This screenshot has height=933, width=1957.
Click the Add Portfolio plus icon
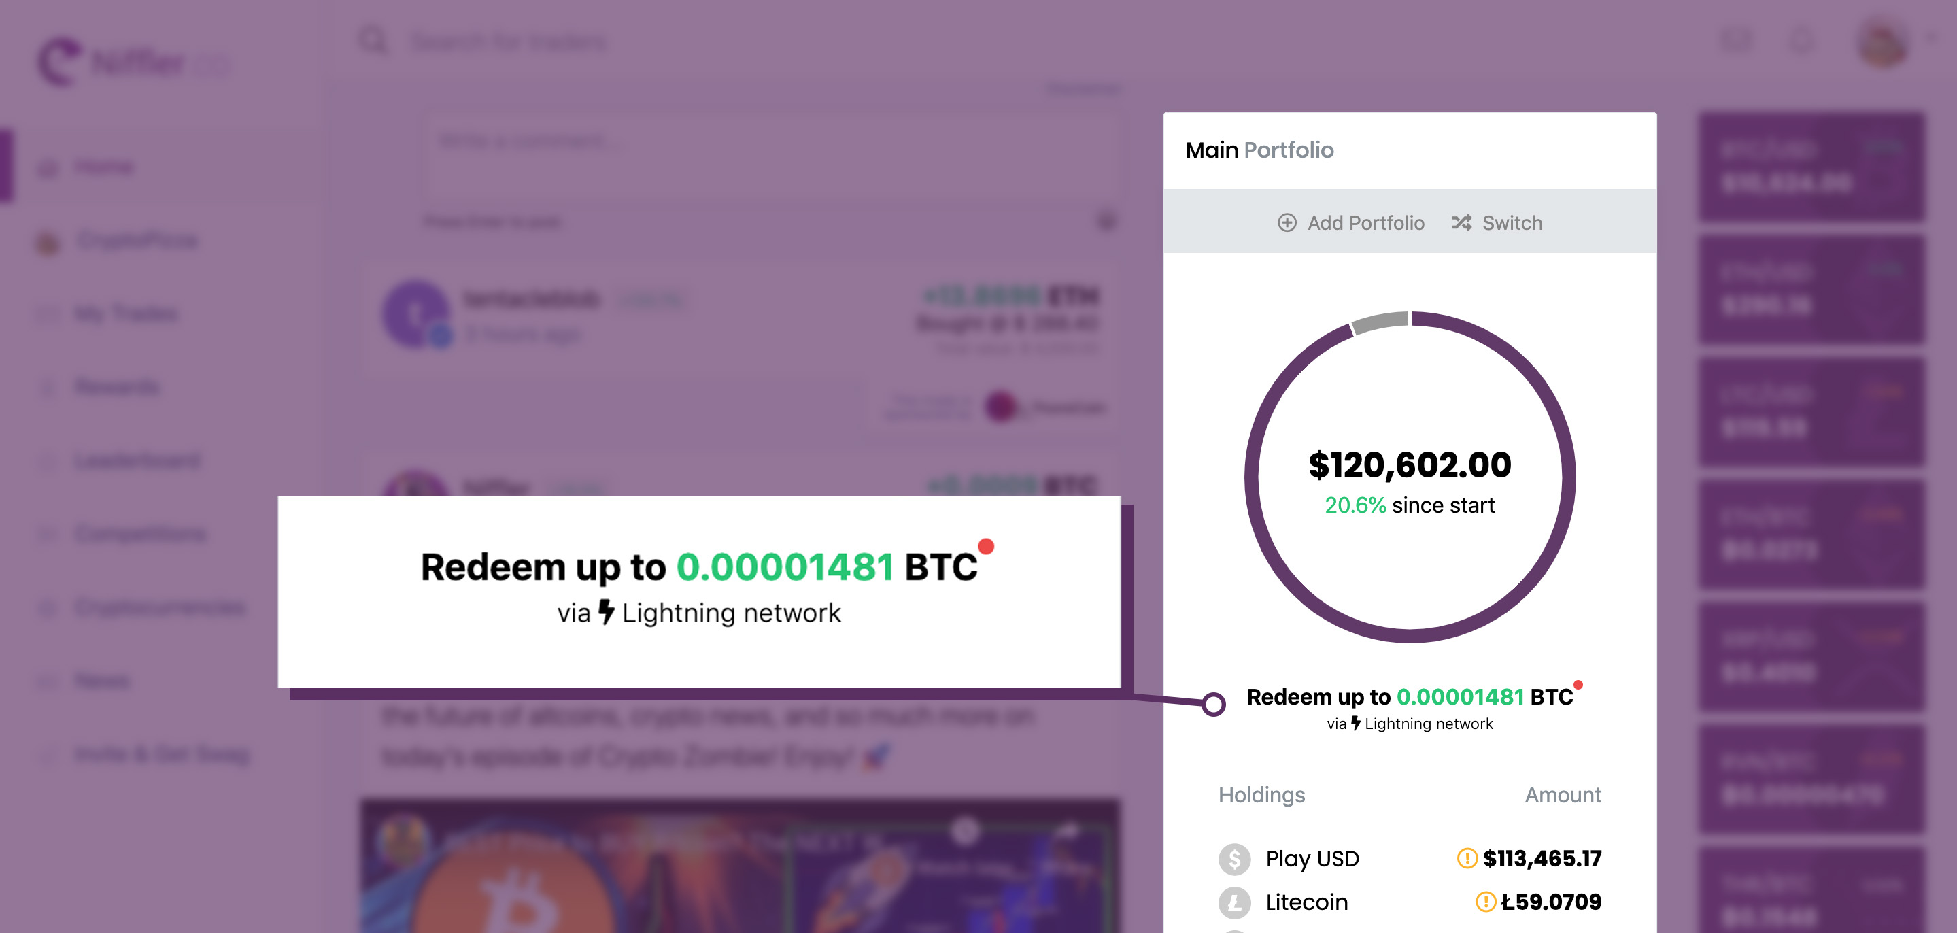point(1287,222)
